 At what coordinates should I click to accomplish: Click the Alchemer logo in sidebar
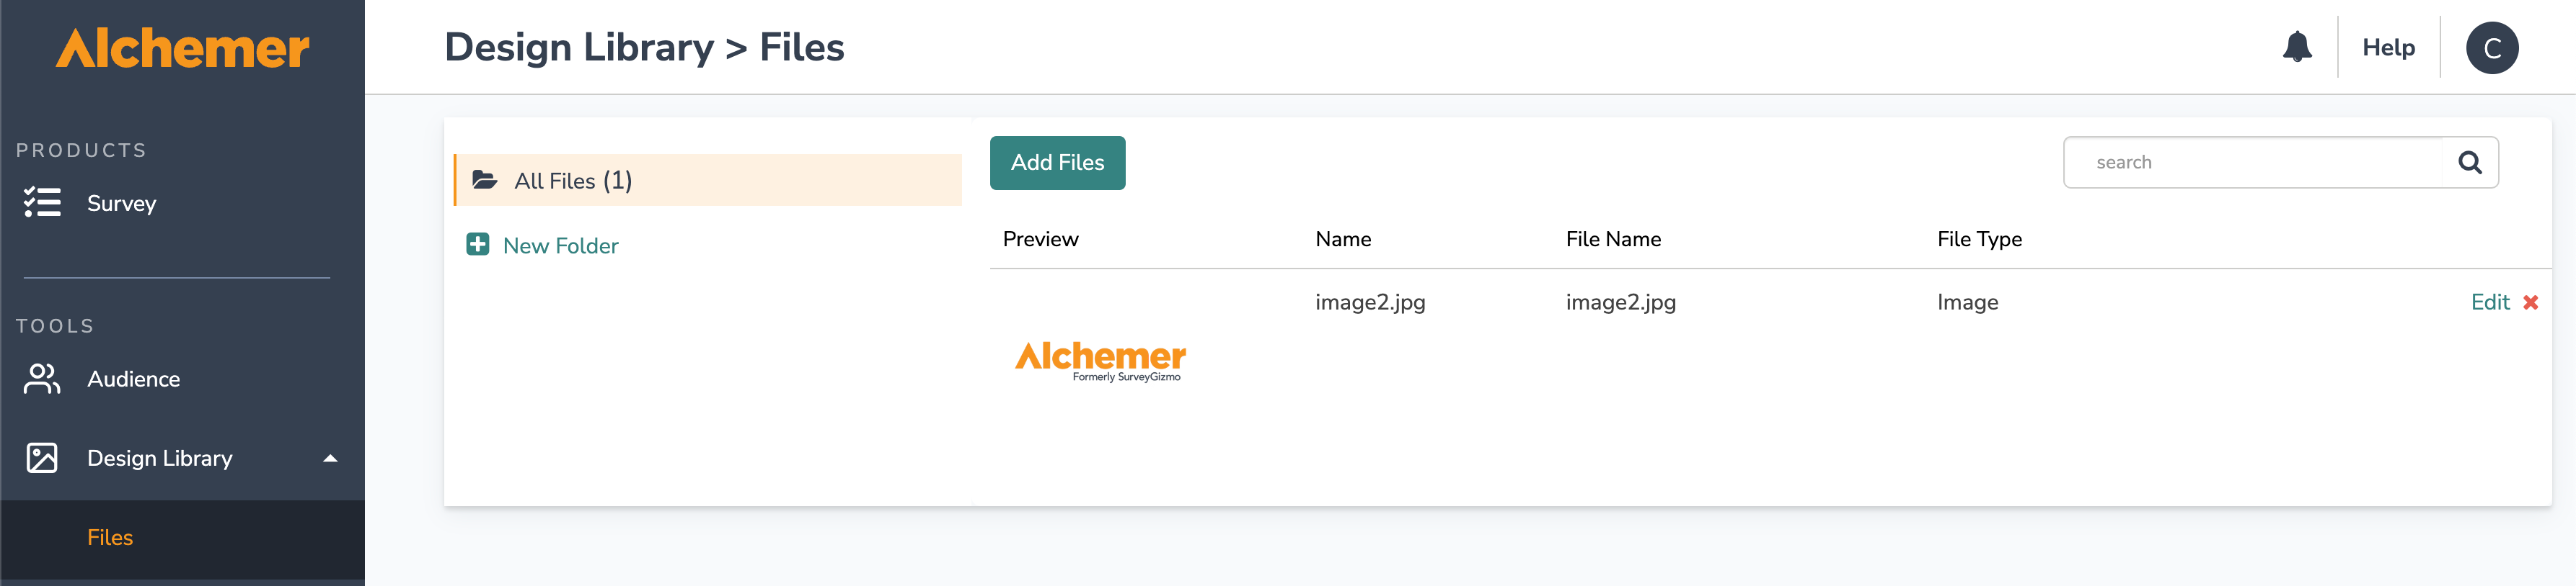tap(183, 48)
